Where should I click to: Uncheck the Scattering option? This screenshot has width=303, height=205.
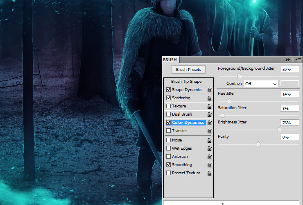coord(169,98)
